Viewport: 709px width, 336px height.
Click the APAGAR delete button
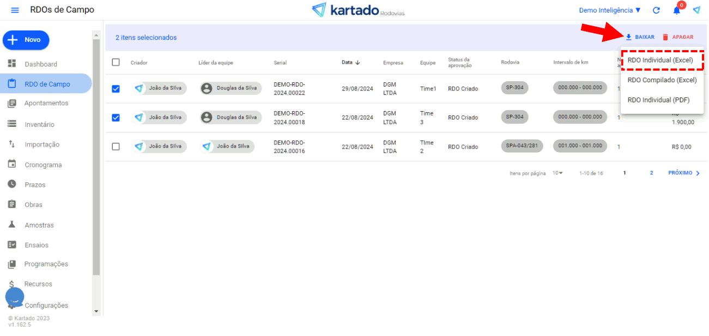(x=677, y=37)
